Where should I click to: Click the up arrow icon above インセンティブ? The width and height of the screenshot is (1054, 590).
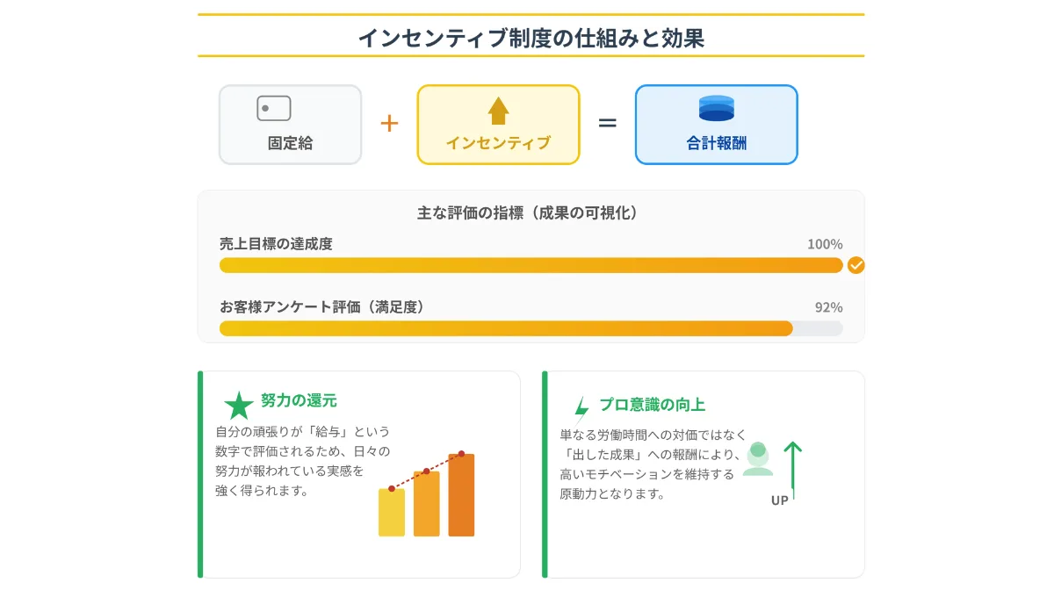click(x=498, y=111)
